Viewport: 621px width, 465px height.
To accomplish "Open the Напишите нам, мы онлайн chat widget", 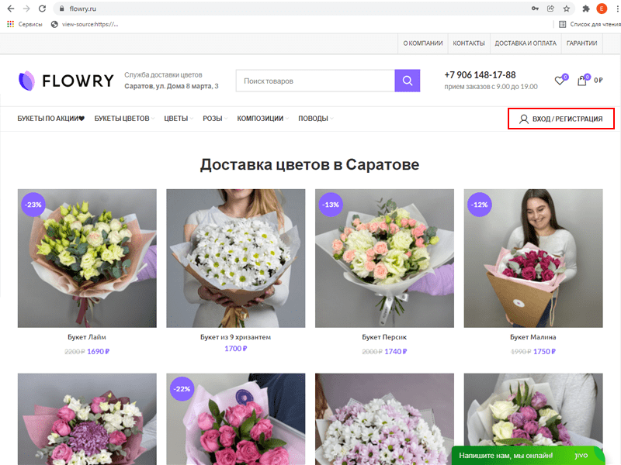I will coord(528,456).
